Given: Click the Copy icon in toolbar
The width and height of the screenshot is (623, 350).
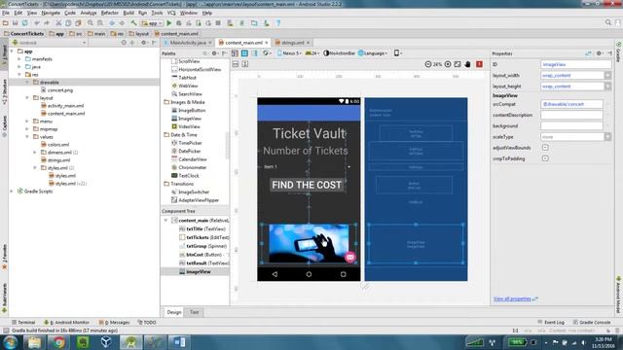Looking at the screenshot, I should point(68,23).
